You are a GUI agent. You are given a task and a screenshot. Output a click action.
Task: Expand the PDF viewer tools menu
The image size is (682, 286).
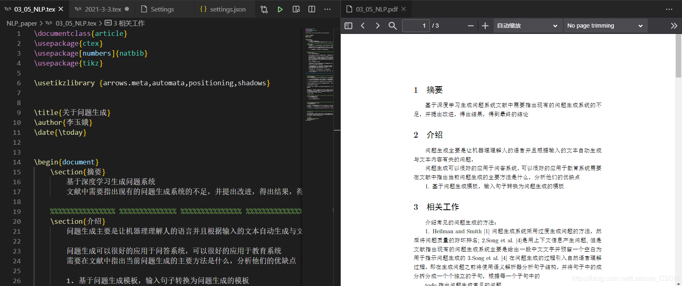click(674, 26)
